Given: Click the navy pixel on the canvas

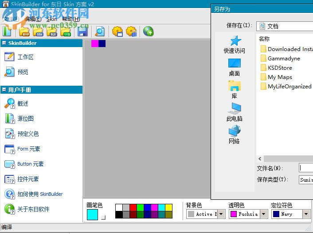Looking at the screenshot, I should click(102, 44).
